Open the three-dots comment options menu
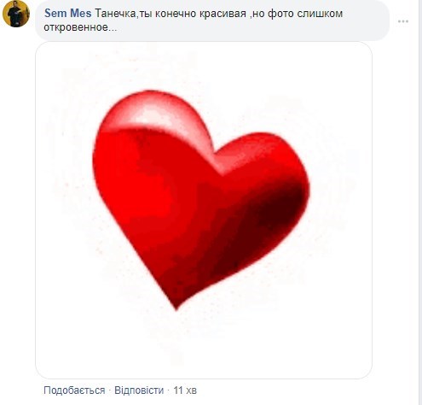The image size is (422, 405). point(403,21)
